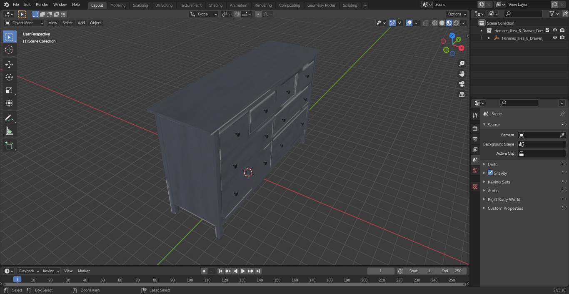569x294 pixels.
Task: Activate the Move tool
Action: 9,64
